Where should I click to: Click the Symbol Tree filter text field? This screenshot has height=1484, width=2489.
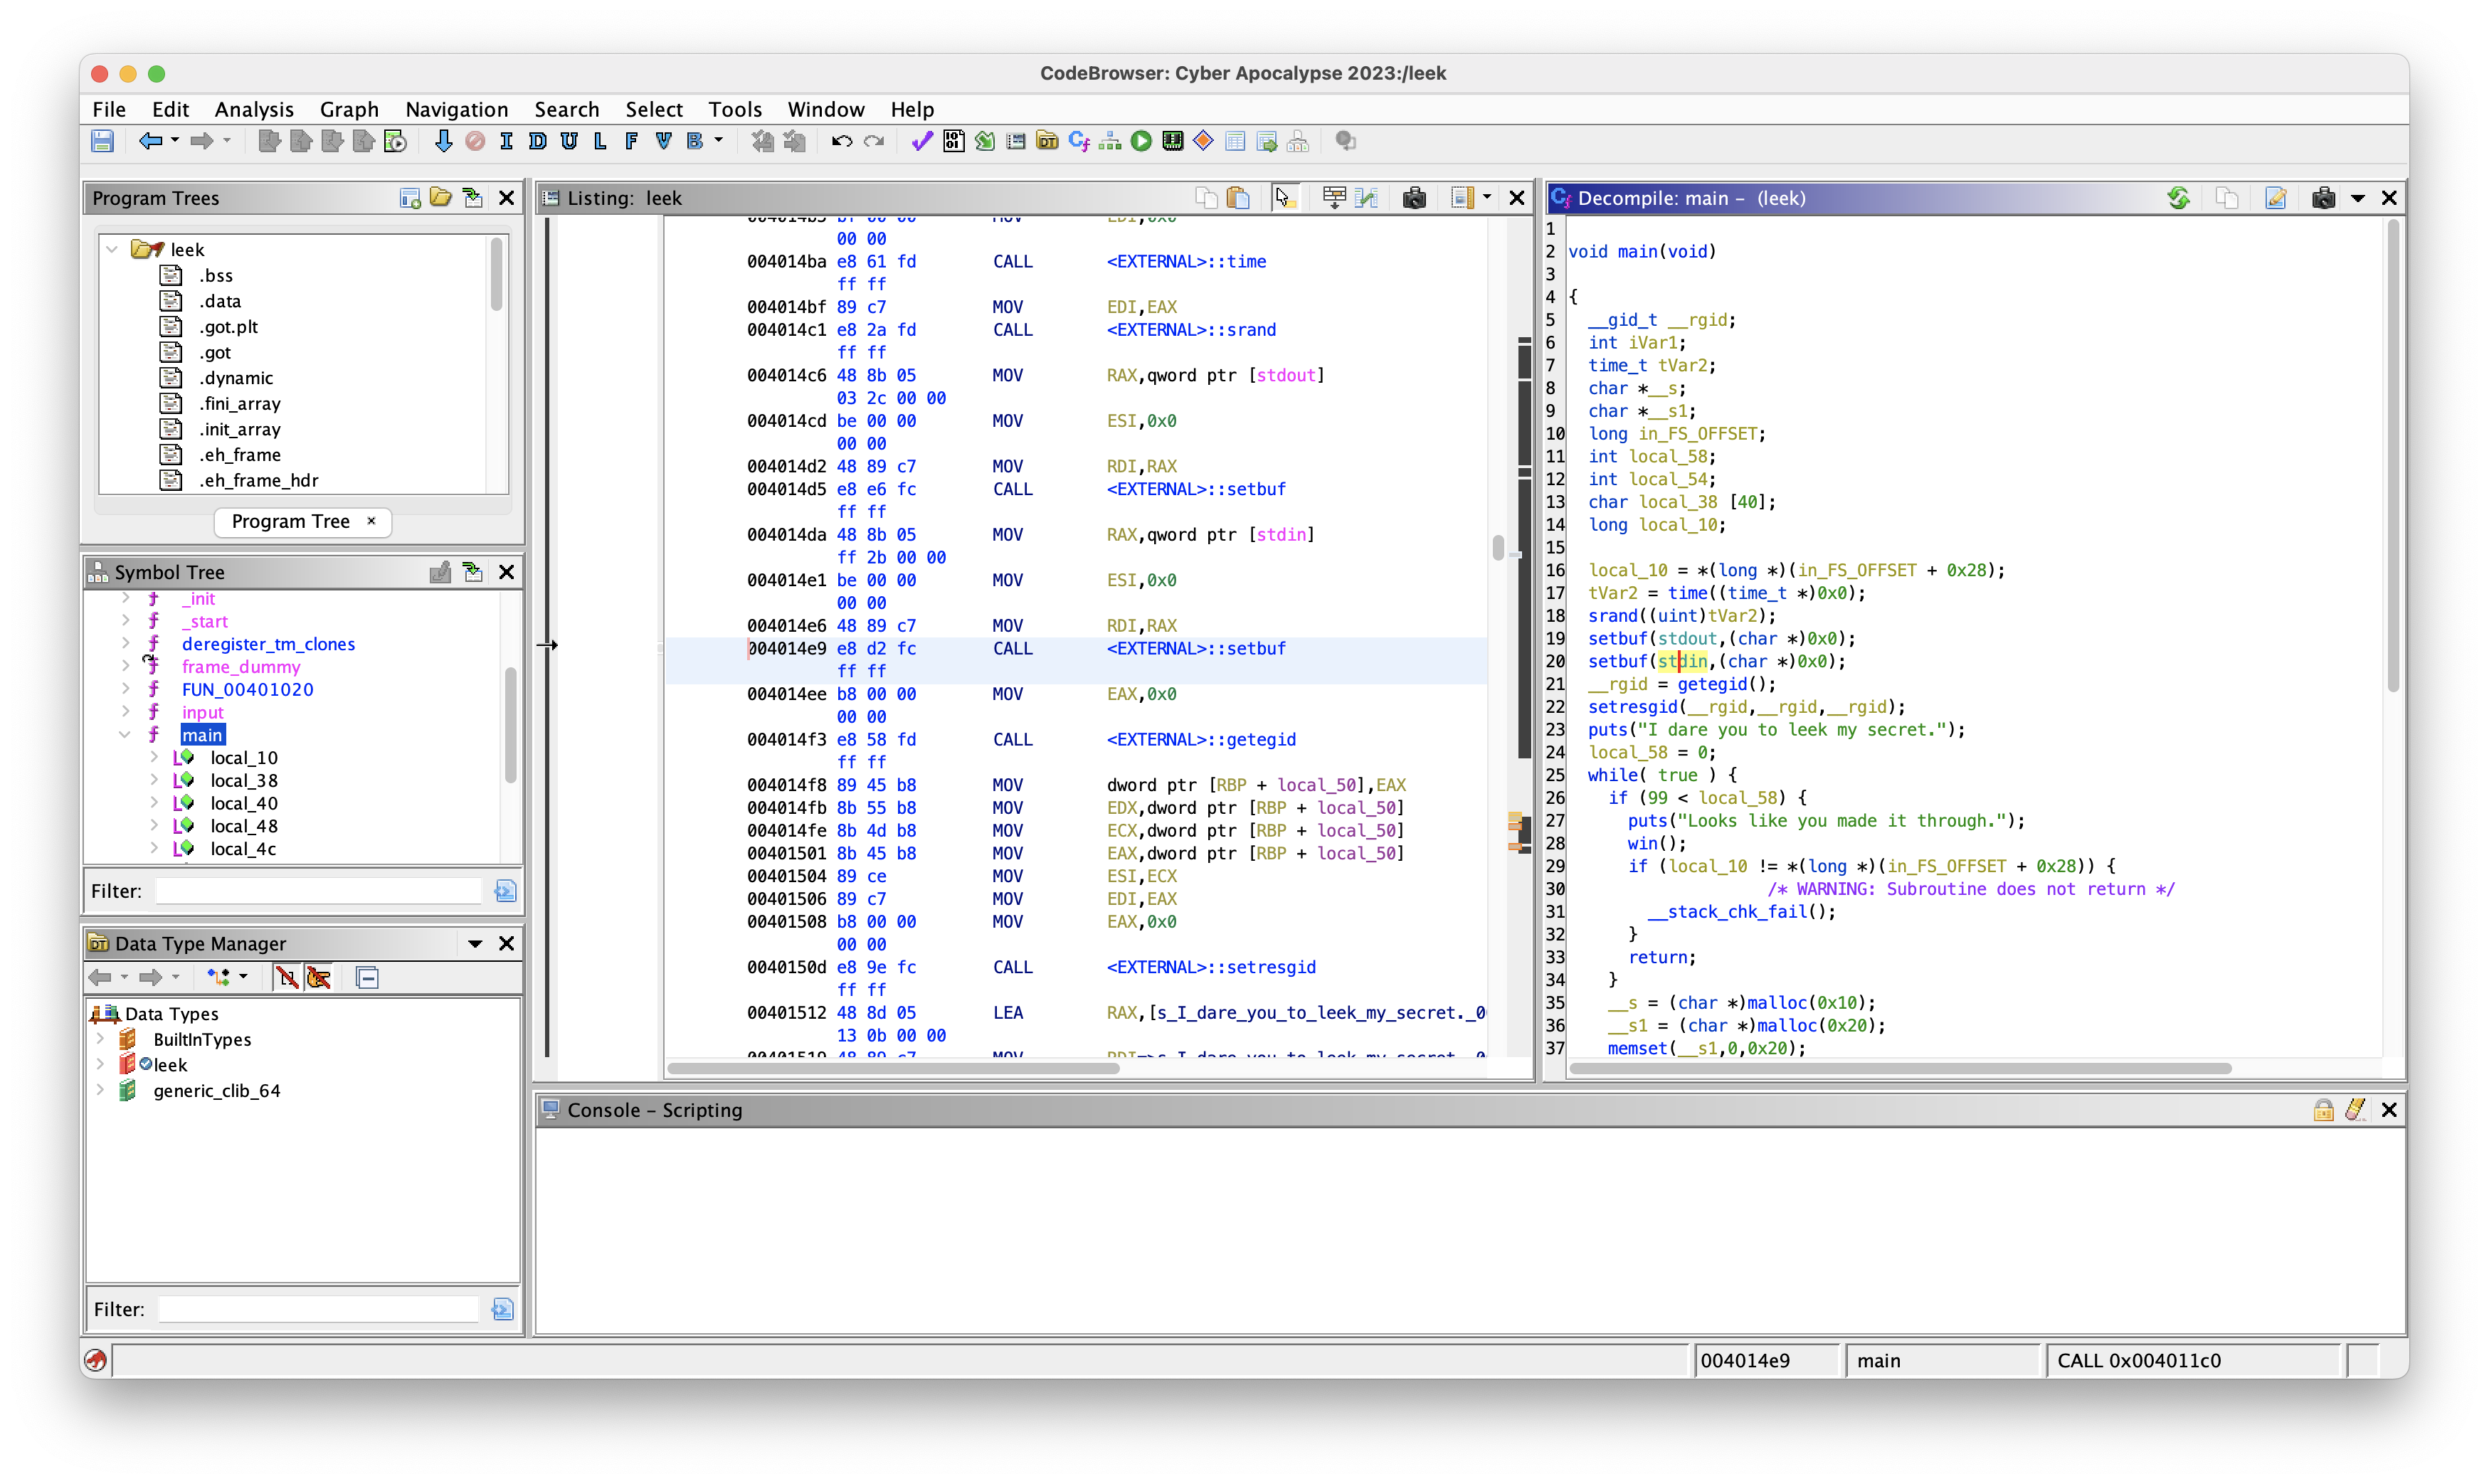319,890
